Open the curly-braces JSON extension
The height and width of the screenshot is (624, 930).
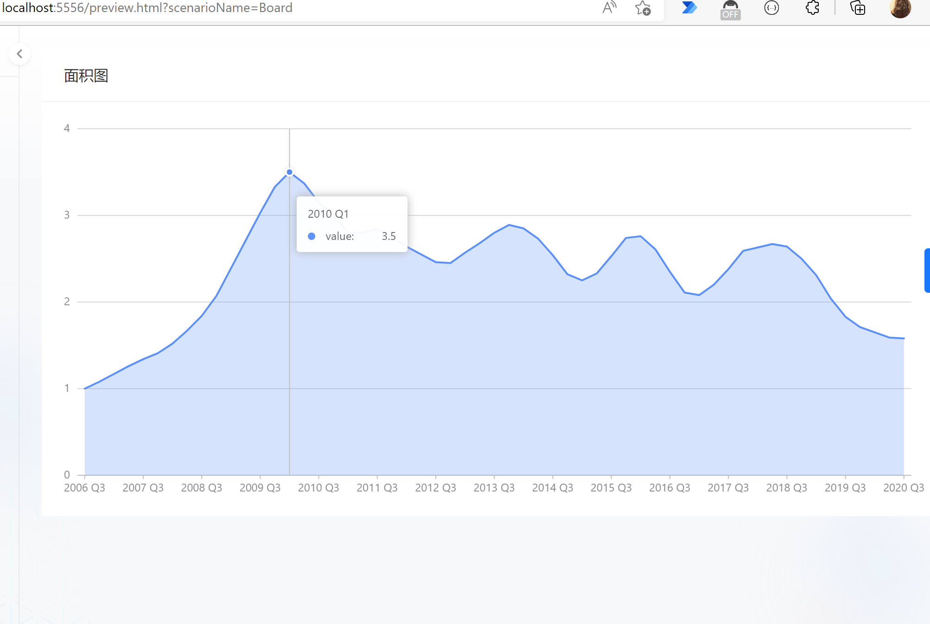click(x=771, y=8)
